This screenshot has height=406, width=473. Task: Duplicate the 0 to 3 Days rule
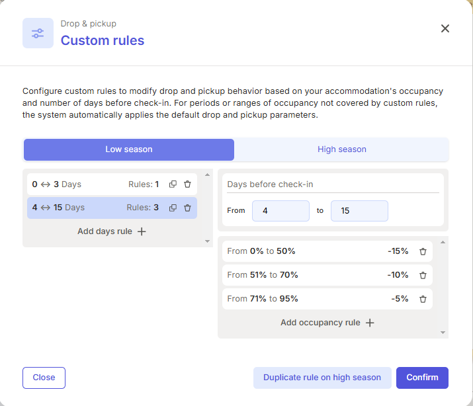173,184
